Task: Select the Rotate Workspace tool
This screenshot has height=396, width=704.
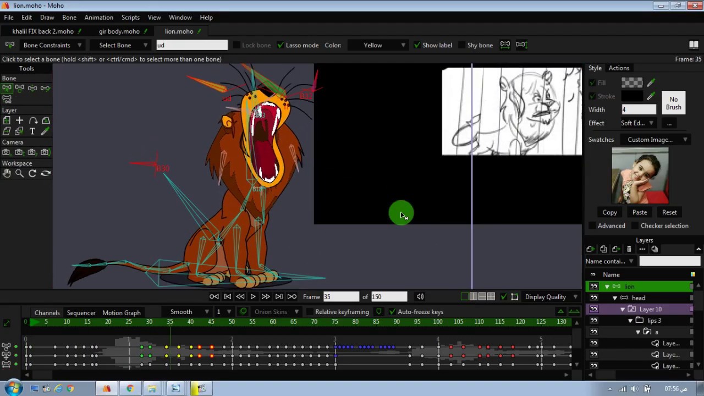Action: pos(32,173)
